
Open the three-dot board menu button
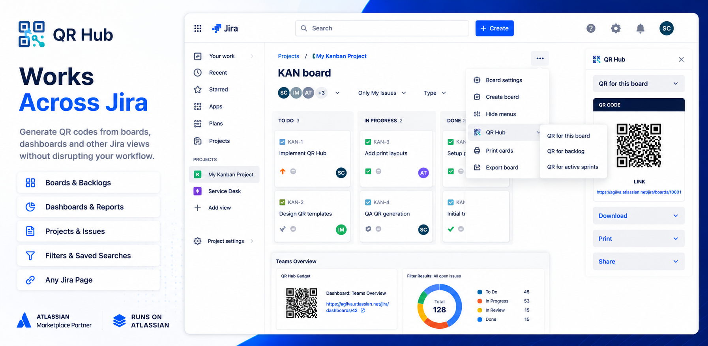coord(540,58)
